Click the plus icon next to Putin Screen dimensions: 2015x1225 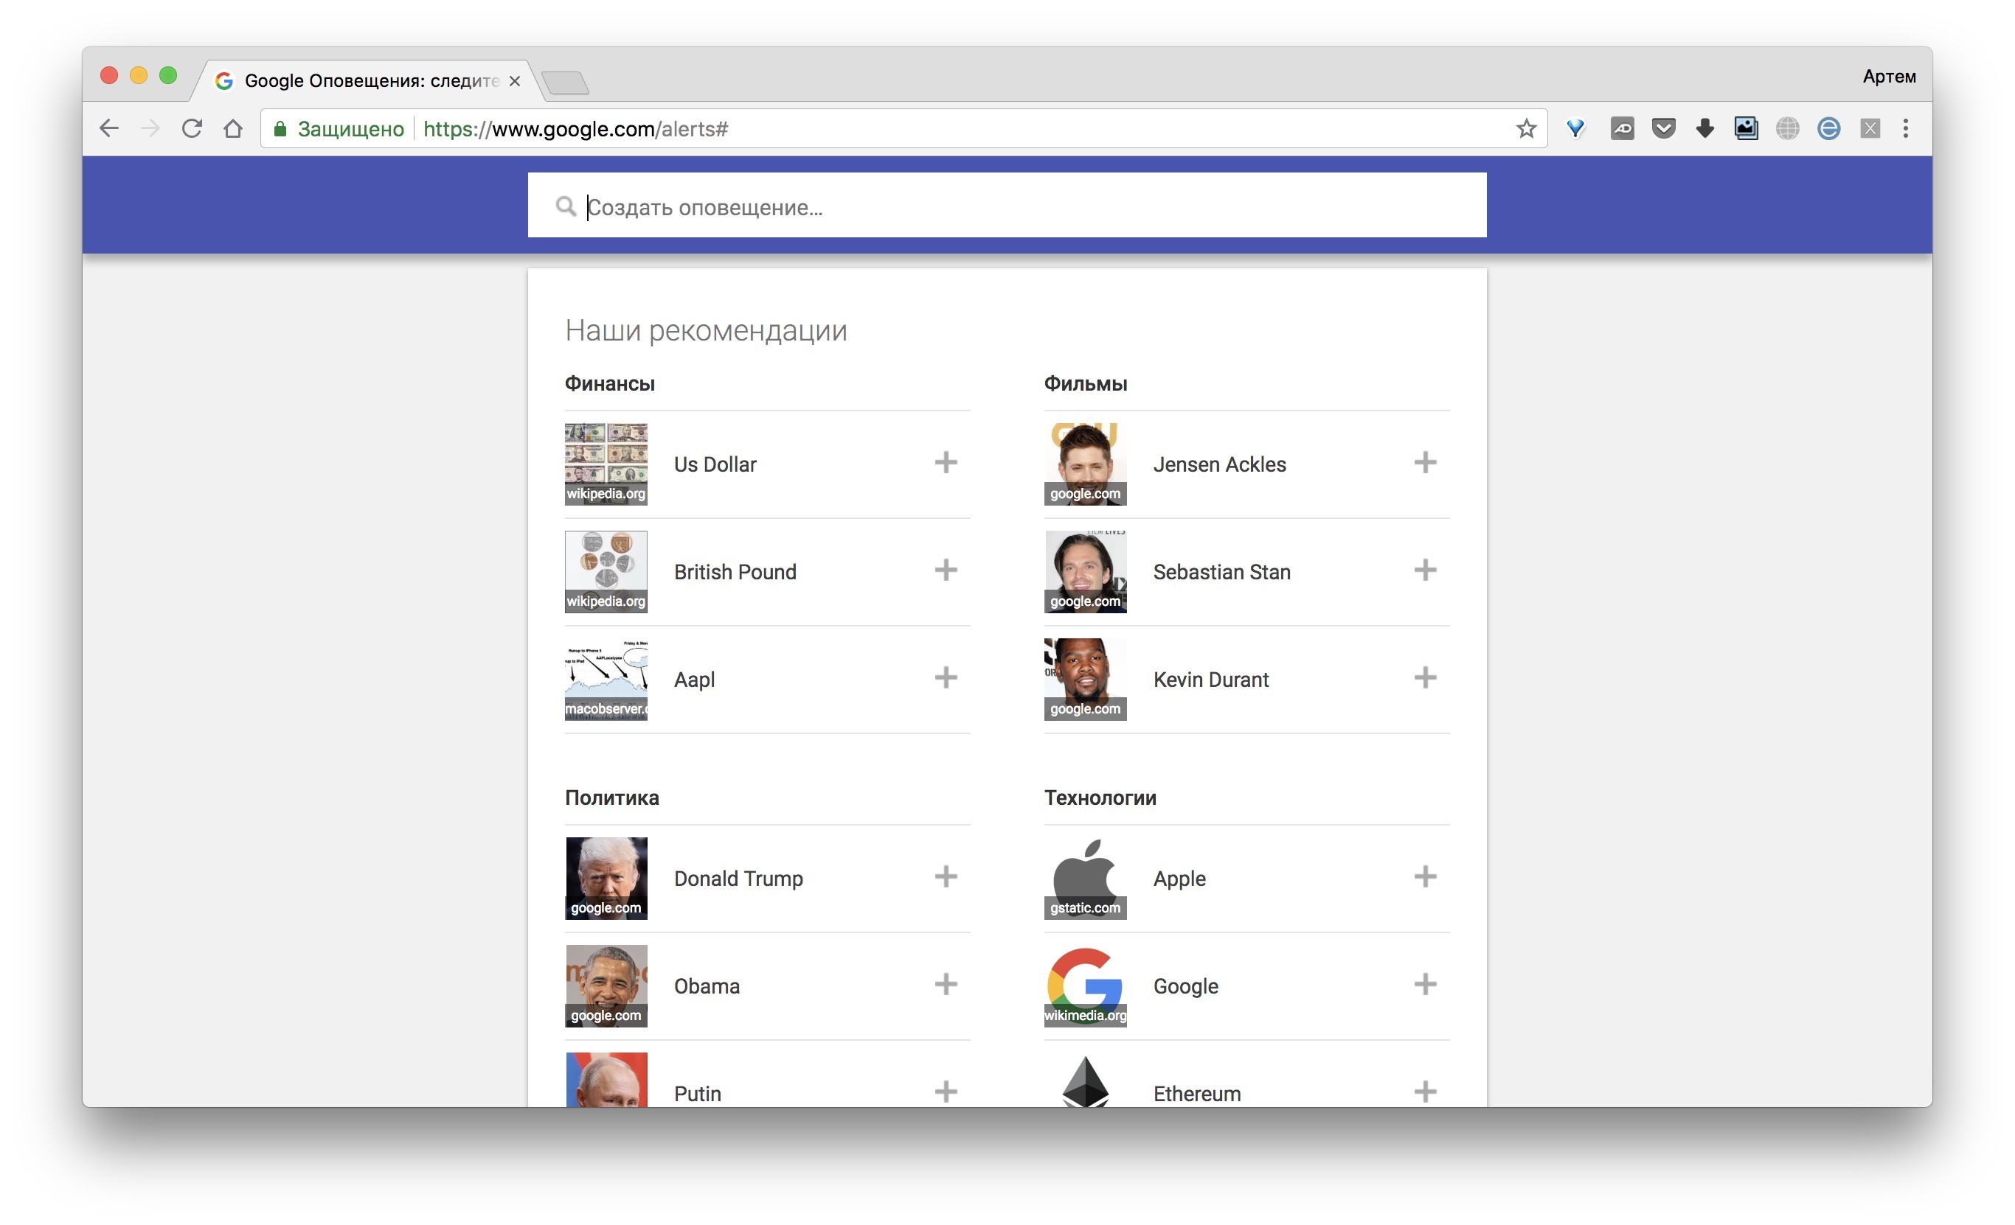pyautogui.click(x=946, y=1092)
